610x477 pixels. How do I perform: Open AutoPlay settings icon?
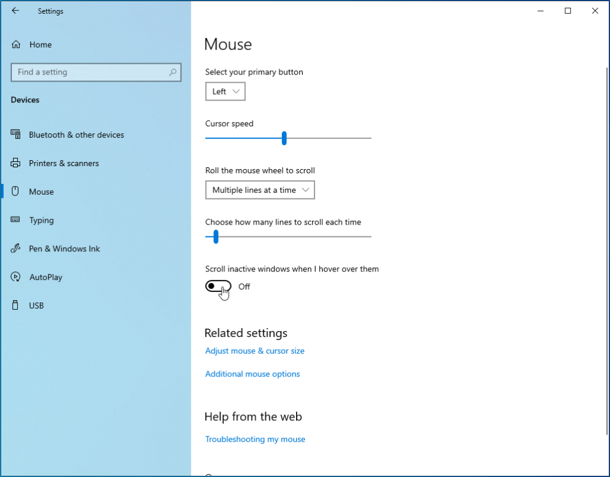coord(16,277)
